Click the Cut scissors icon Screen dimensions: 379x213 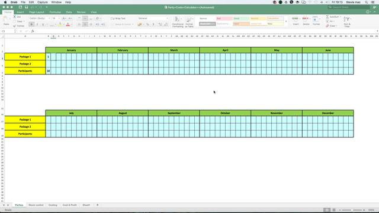(x=15, y=17)
